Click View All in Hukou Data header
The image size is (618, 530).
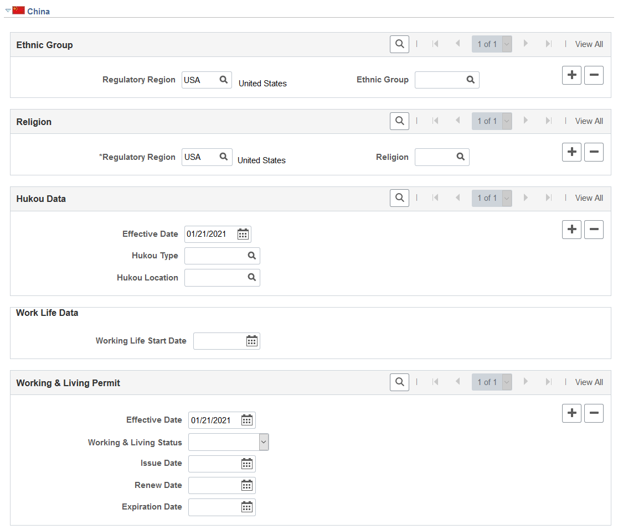tap(589, 198)
